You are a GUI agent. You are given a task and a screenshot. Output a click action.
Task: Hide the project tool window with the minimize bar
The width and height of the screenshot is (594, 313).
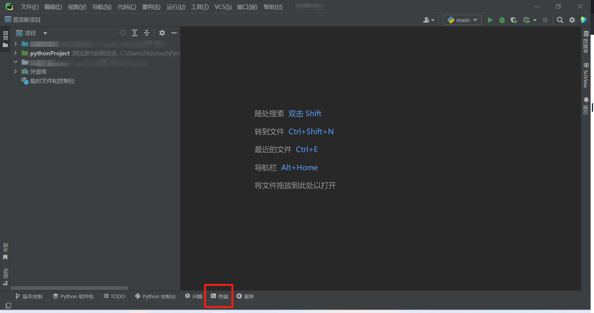174,33
